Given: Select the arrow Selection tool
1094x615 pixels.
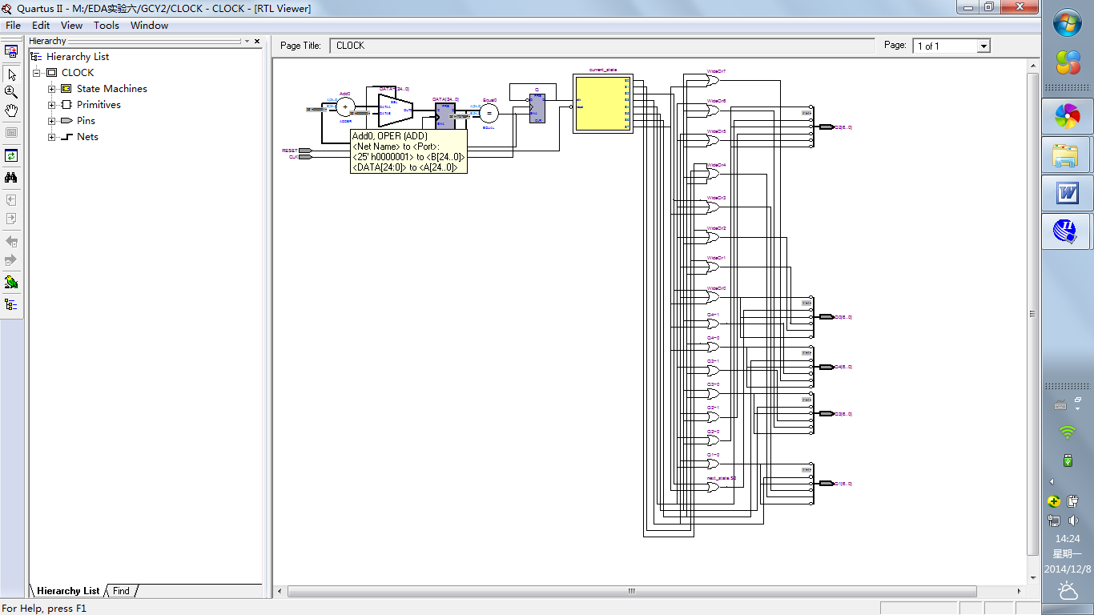Looking at the screenshot, I should (11, 74).
